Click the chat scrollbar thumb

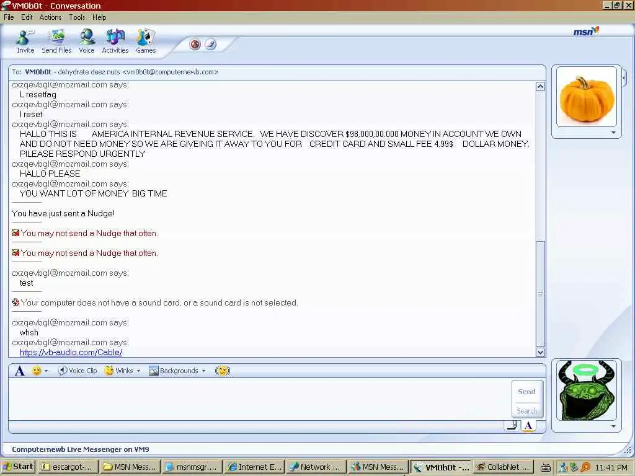click(540, 294)
